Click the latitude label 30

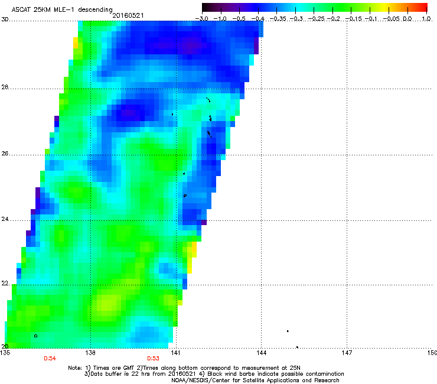pos(5,19)
